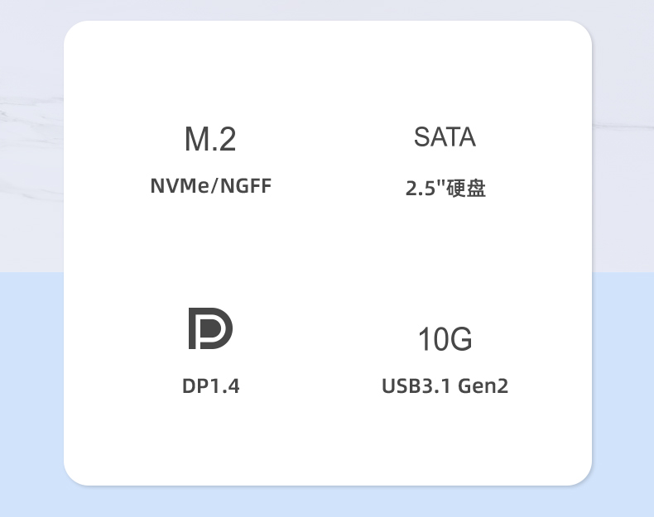Click the Chinese characters 硬盘
This screenshot has height=517, width=654.
(466, 189)
